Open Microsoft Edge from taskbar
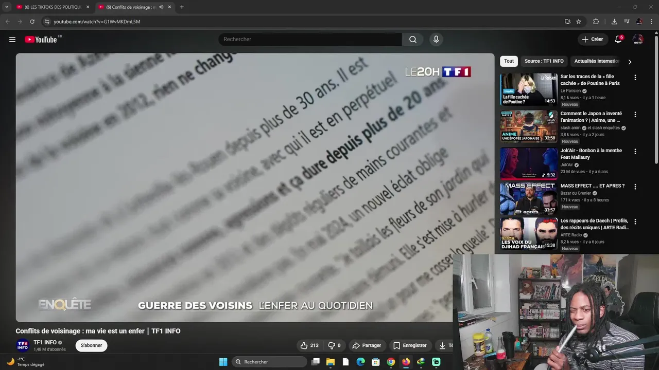The height and width of the screenshot is (370, 659). pos(361,362)
